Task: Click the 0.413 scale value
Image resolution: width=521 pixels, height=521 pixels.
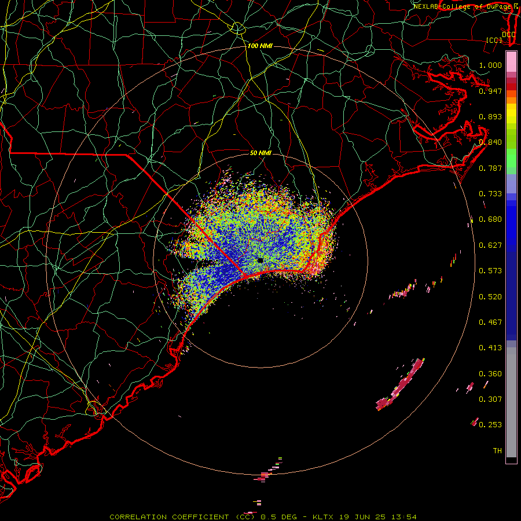Action: pyautogui.click(x=490, y=348)
